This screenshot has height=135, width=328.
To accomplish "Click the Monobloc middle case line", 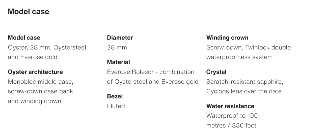I will point(40,82).
